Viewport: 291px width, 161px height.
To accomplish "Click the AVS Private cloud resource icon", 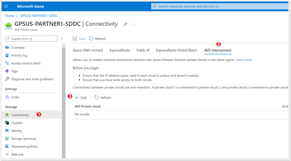I will 9,26.
